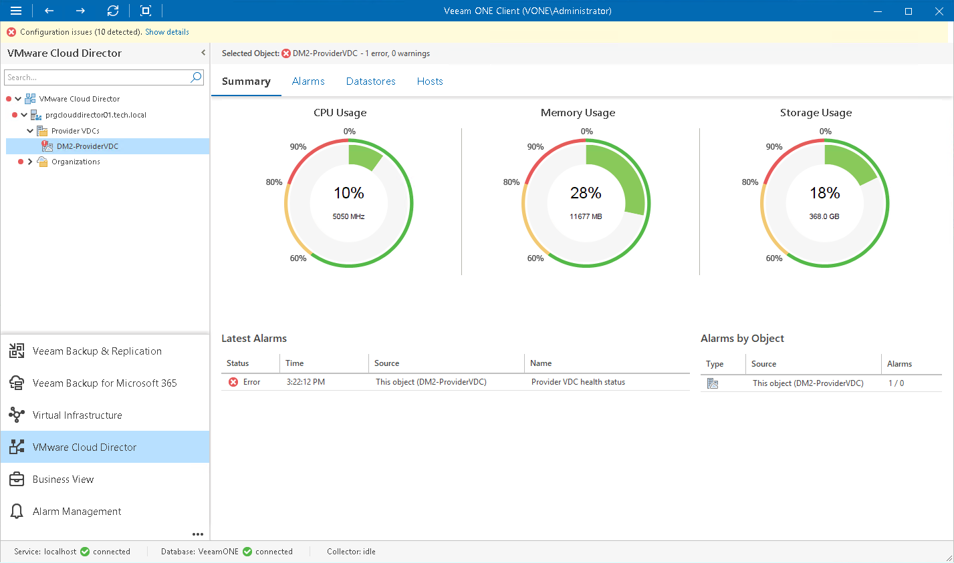The image size is (954, 563).
Task: Click the prgclouddirector01.tech.local server icon
Action: (x=36, y=115)
